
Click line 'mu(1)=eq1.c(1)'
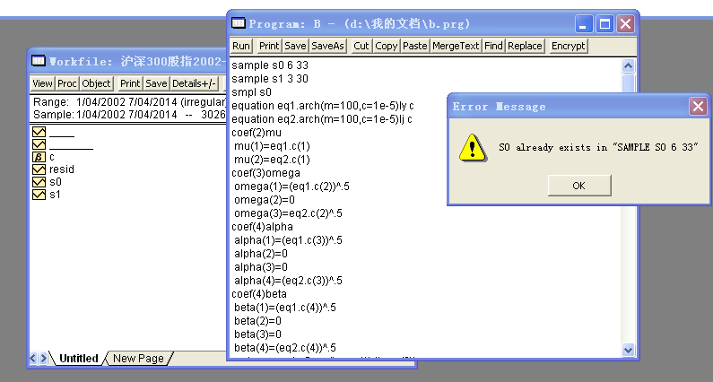(272, 146)
